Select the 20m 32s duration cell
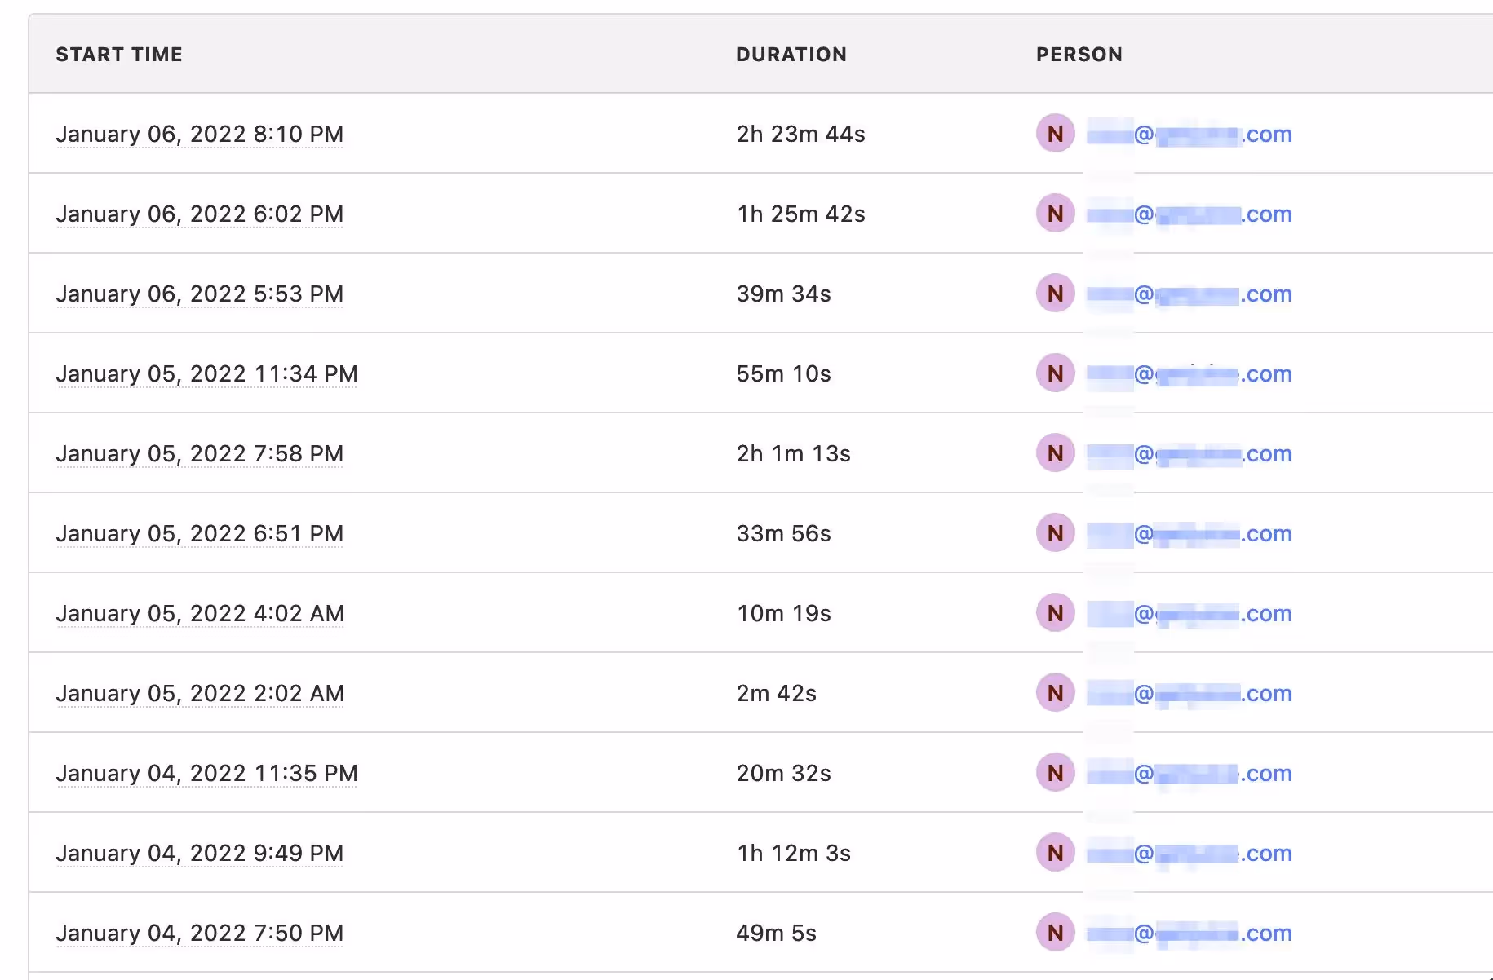 pos(784,772)
